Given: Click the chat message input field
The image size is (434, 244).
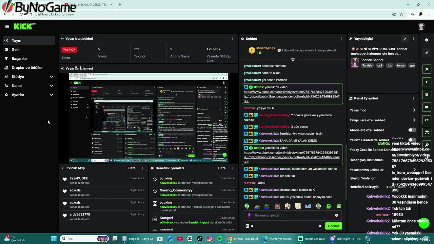Looking at the screenshot, I should point(293,215).
